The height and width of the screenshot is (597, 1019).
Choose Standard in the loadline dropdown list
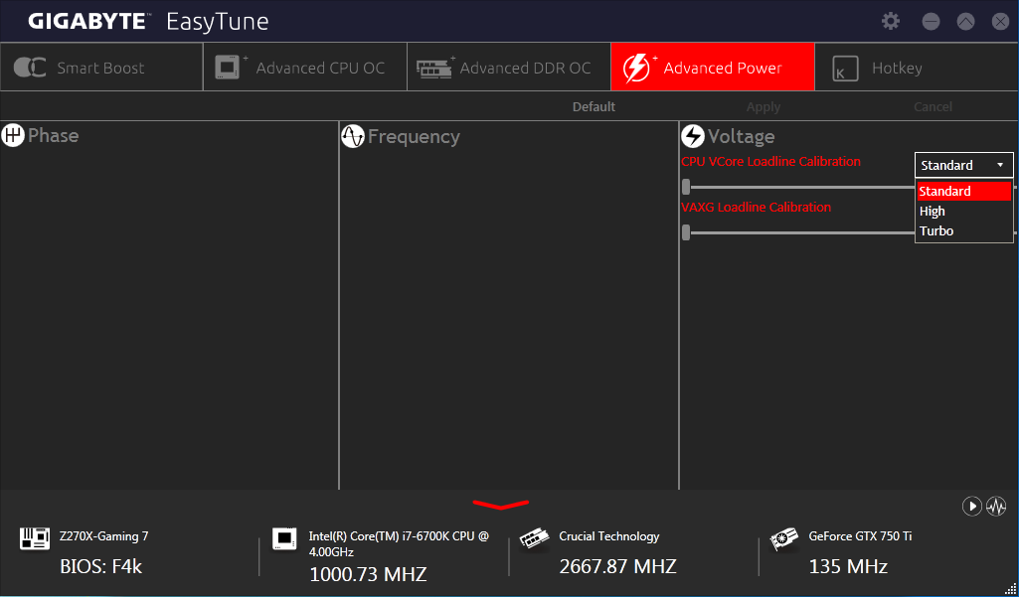963,191
